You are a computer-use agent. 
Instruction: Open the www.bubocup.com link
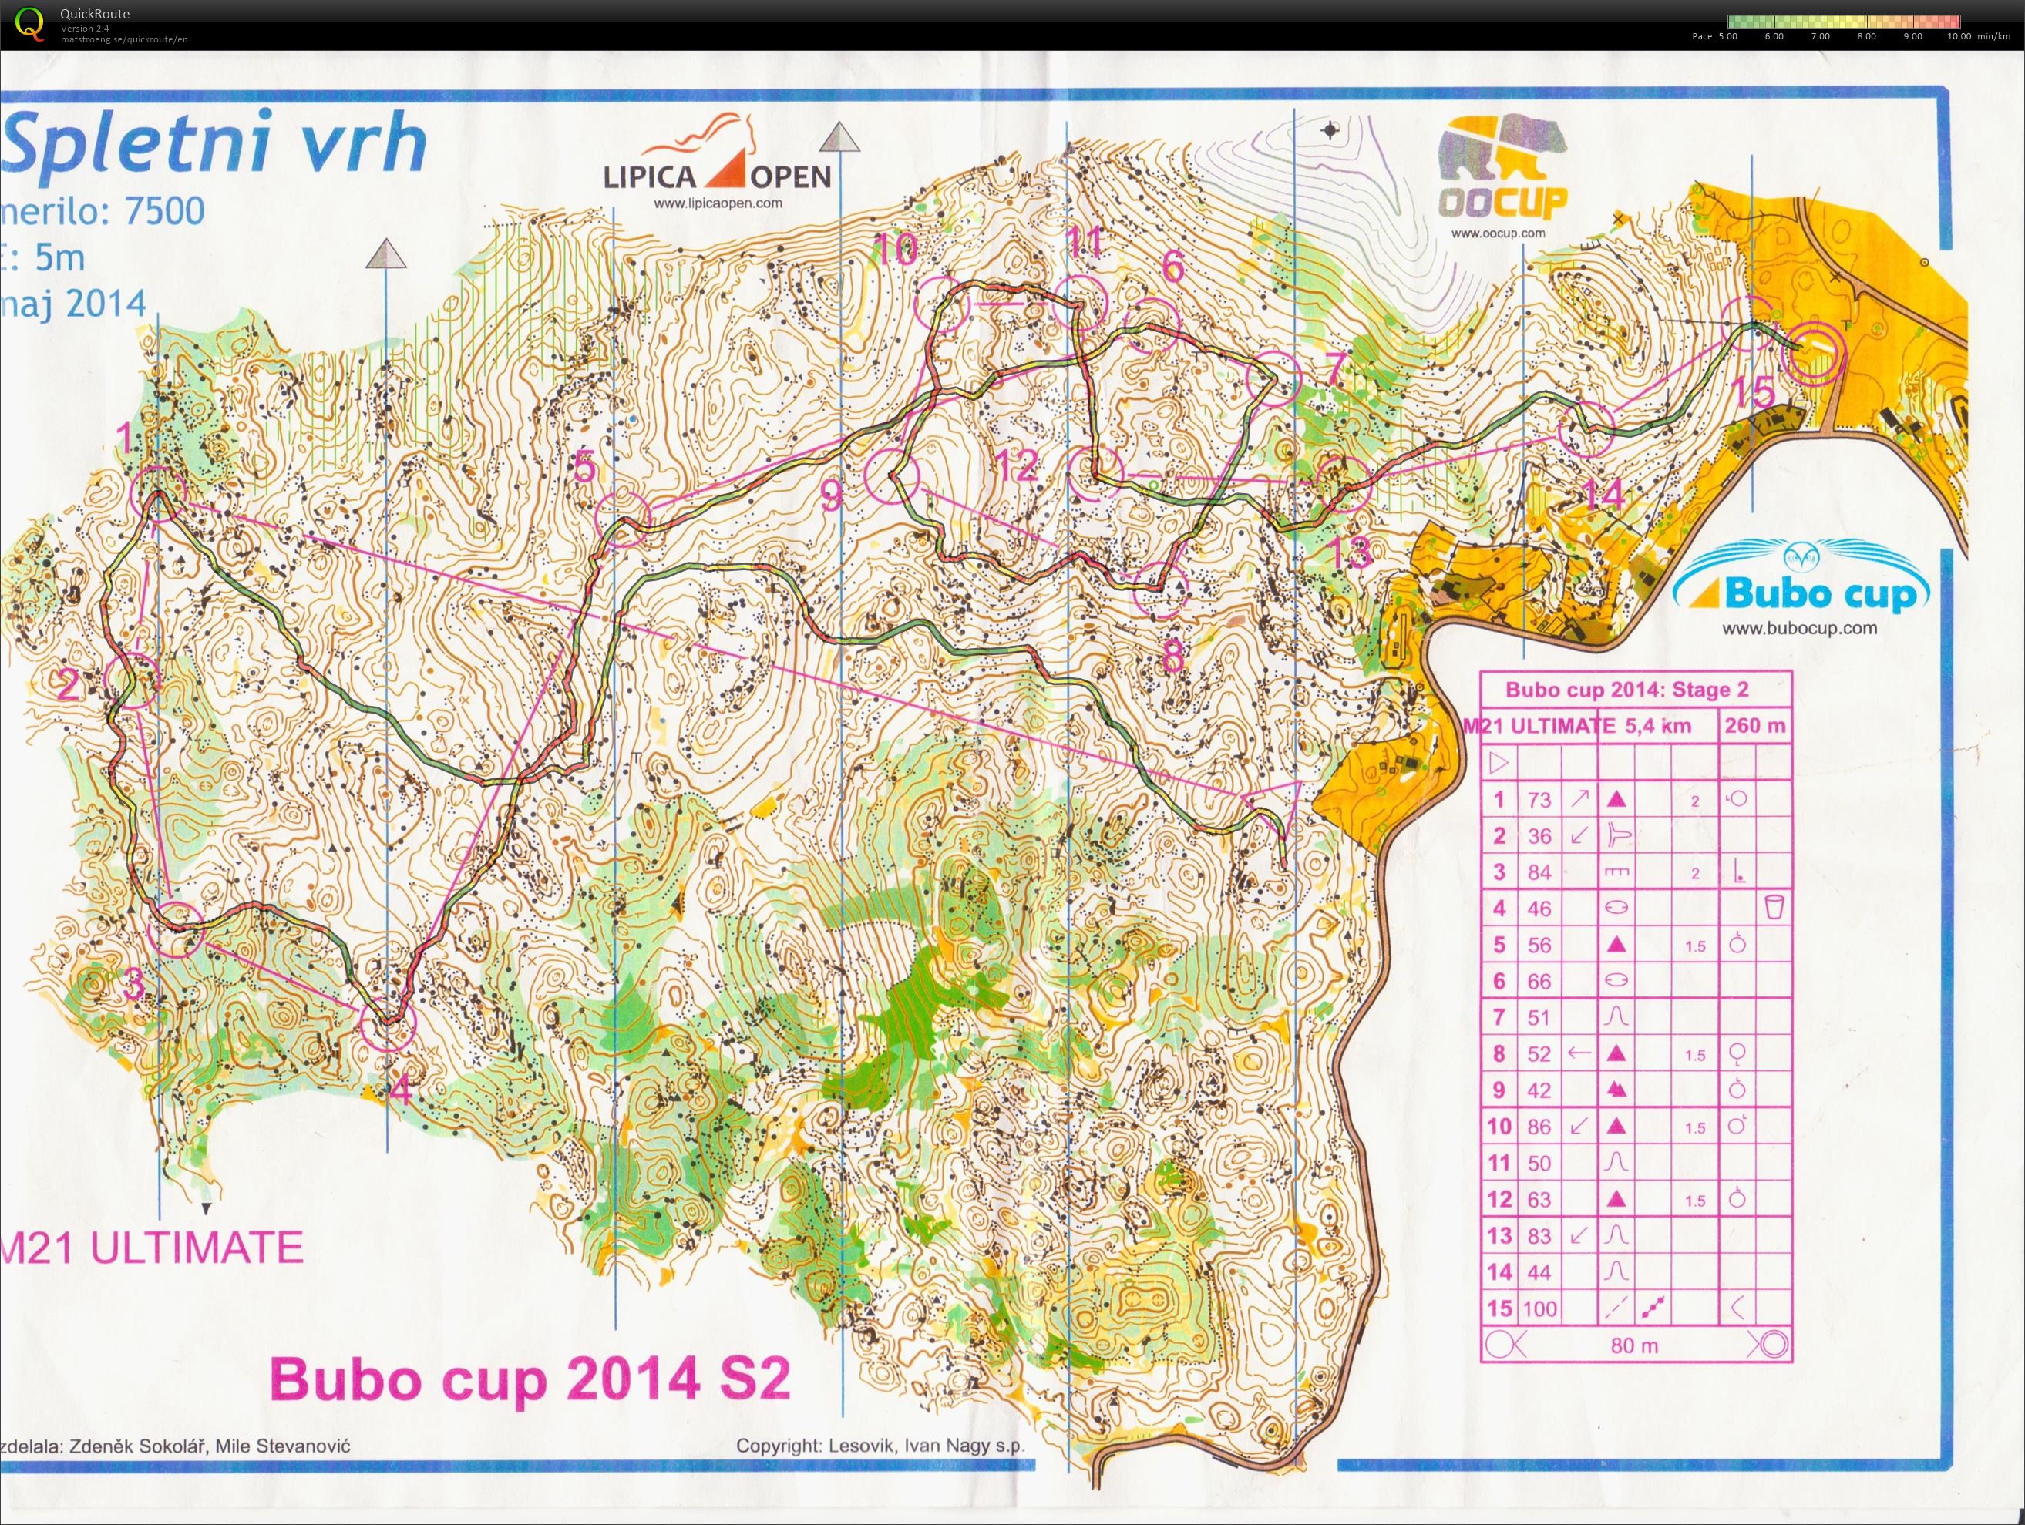(1799, 629)
